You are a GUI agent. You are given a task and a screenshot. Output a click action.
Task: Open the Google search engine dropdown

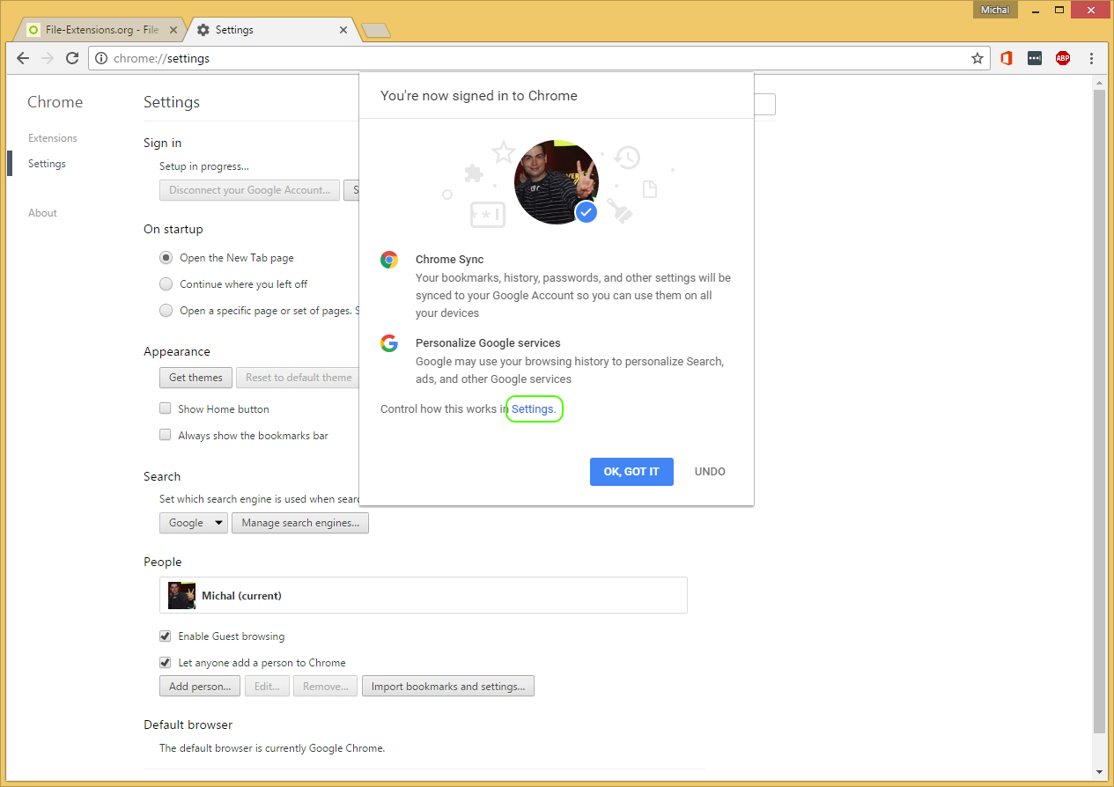(x=193, y=522)
